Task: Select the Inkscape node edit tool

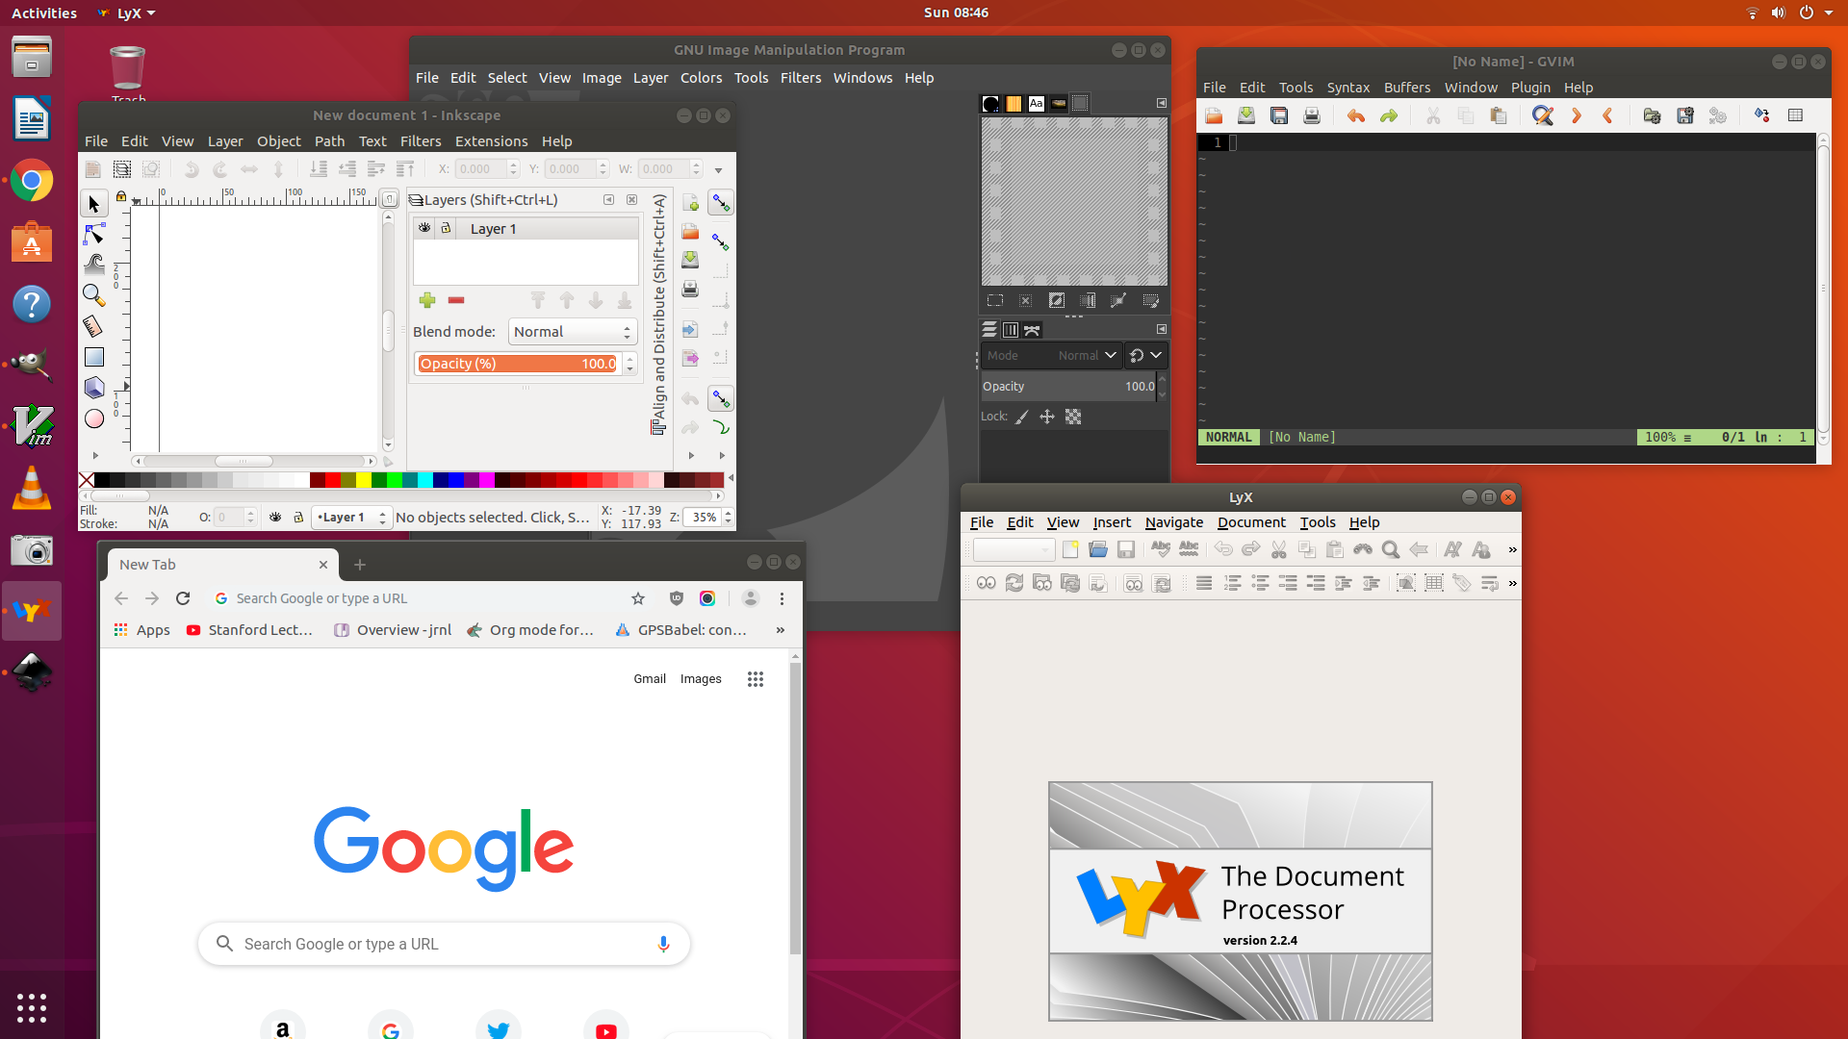Action: pyautogui.click(x=93, y=234)
